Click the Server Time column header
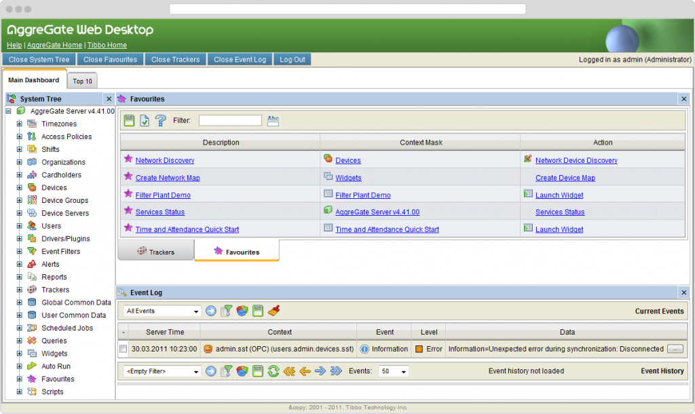The width and height of the screenshot is (695, 414). (165, 332)
